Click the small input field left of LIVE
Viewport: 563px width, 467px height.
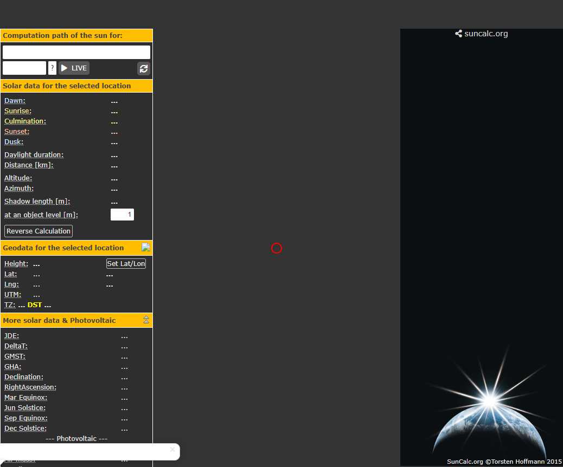pyautogui.click(x=24, y=68)
